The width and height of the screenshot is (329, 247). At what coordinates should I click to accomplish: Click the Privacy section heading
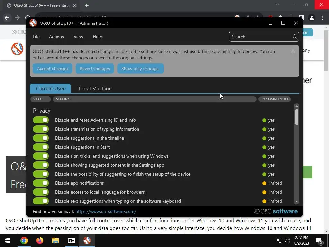tap(41, 111)
